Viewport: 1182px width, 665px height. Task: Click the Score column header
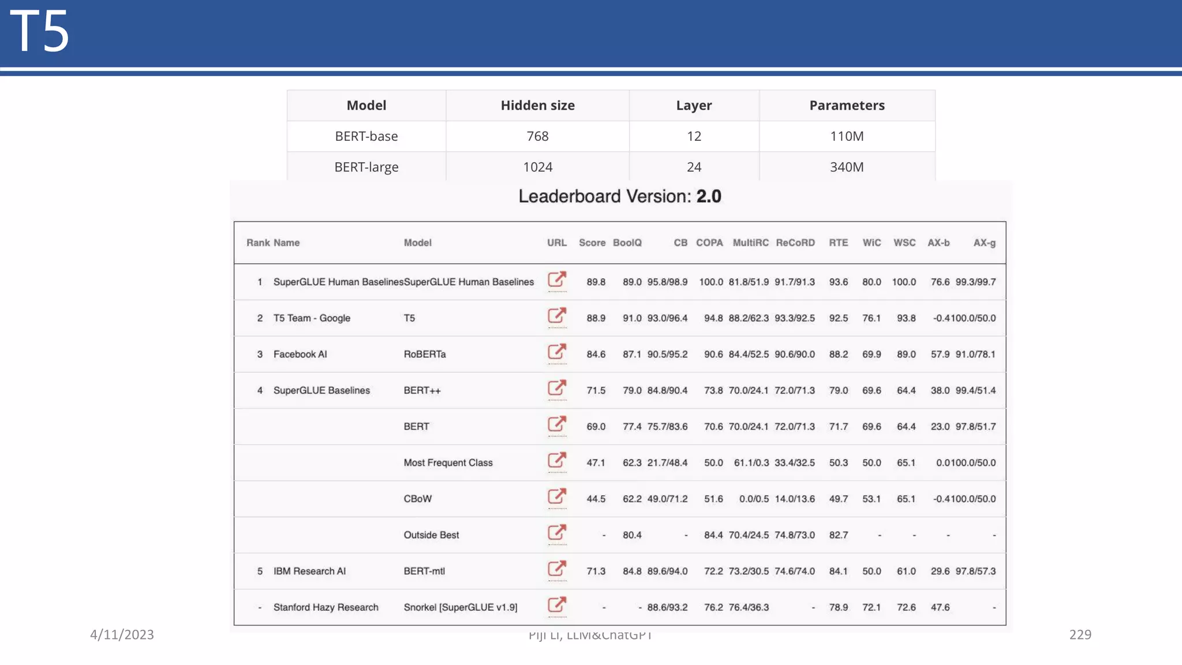pos(592,242)
